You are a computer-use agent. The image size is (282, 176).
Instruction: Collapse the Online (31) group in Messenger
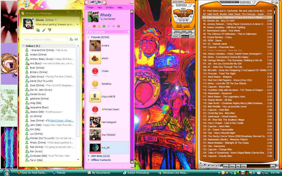point(23,46)
